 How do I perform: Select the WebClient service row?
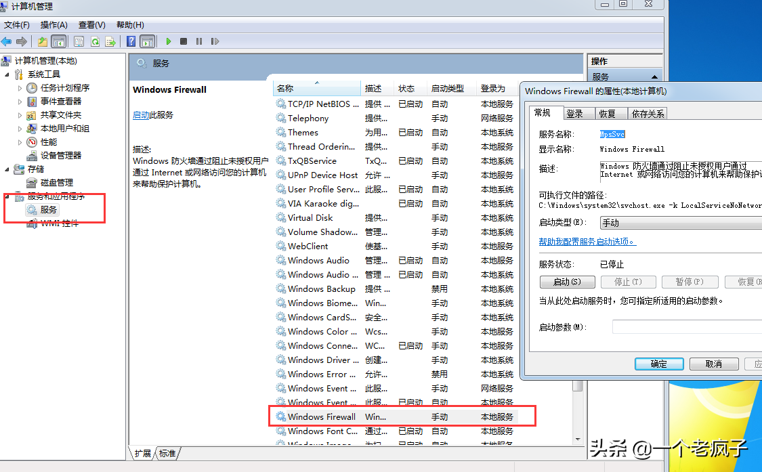click(x=396, y=246)
